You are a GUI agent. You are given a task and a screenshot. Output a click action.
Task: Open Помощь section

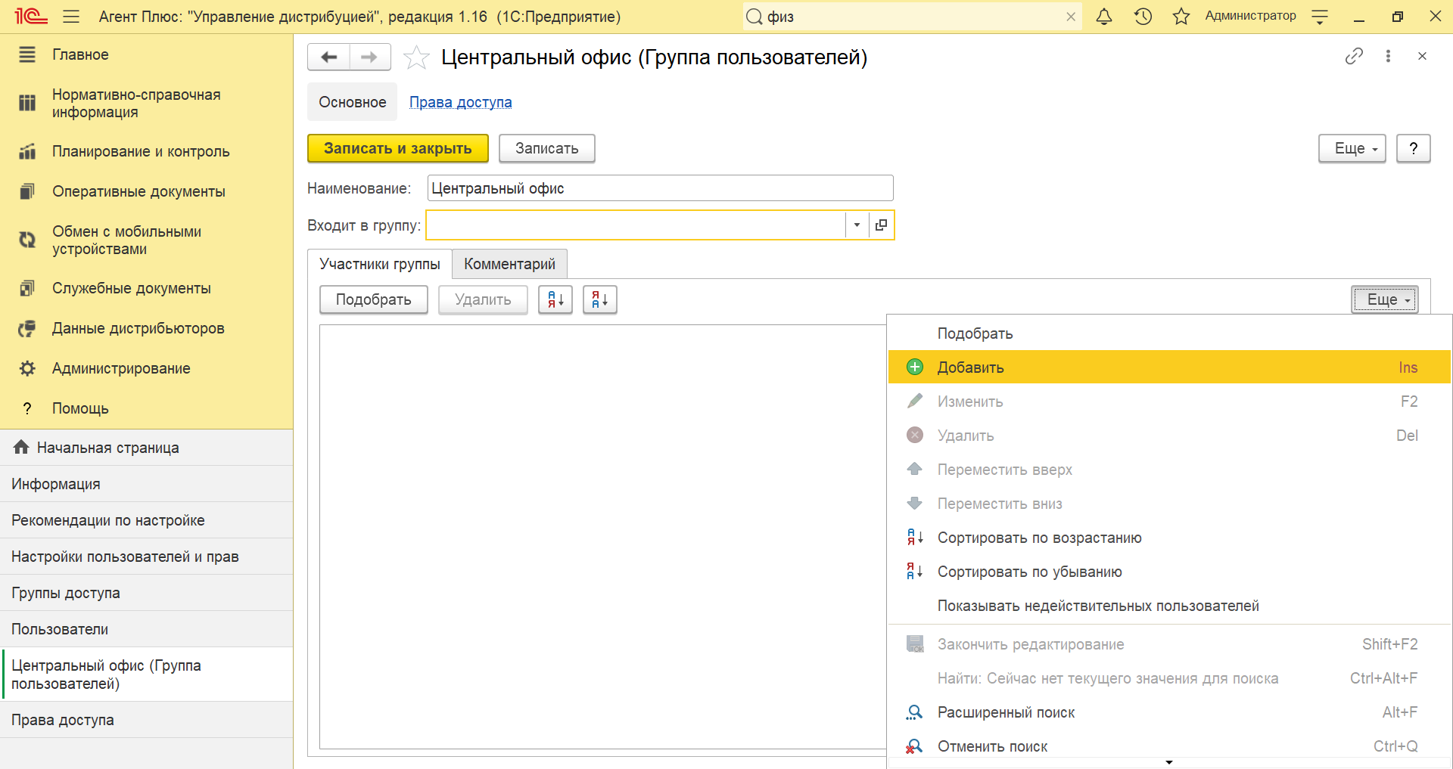click(x=146, y=408)
